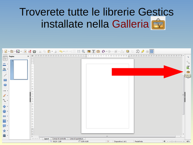Expand the Undo history dropdown arrow
The height and width of the screenshot is (145, 193).
pos(64,51)
